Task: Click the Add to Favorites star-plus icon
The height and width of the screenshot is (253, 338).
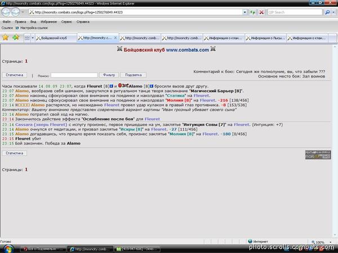Action: tap(16, 38)
